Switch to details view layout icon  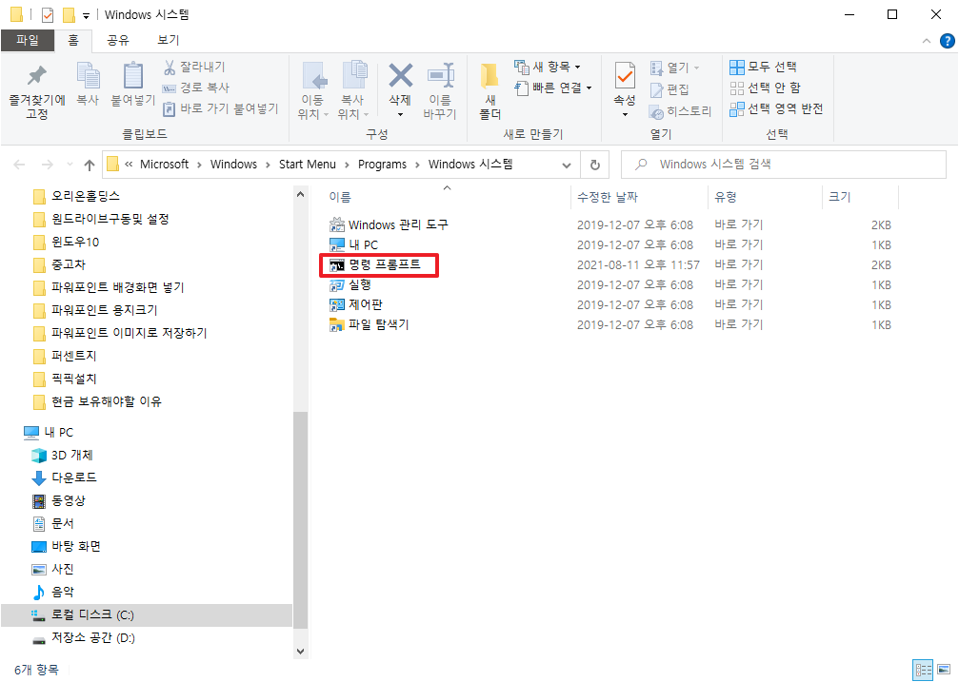923,670
